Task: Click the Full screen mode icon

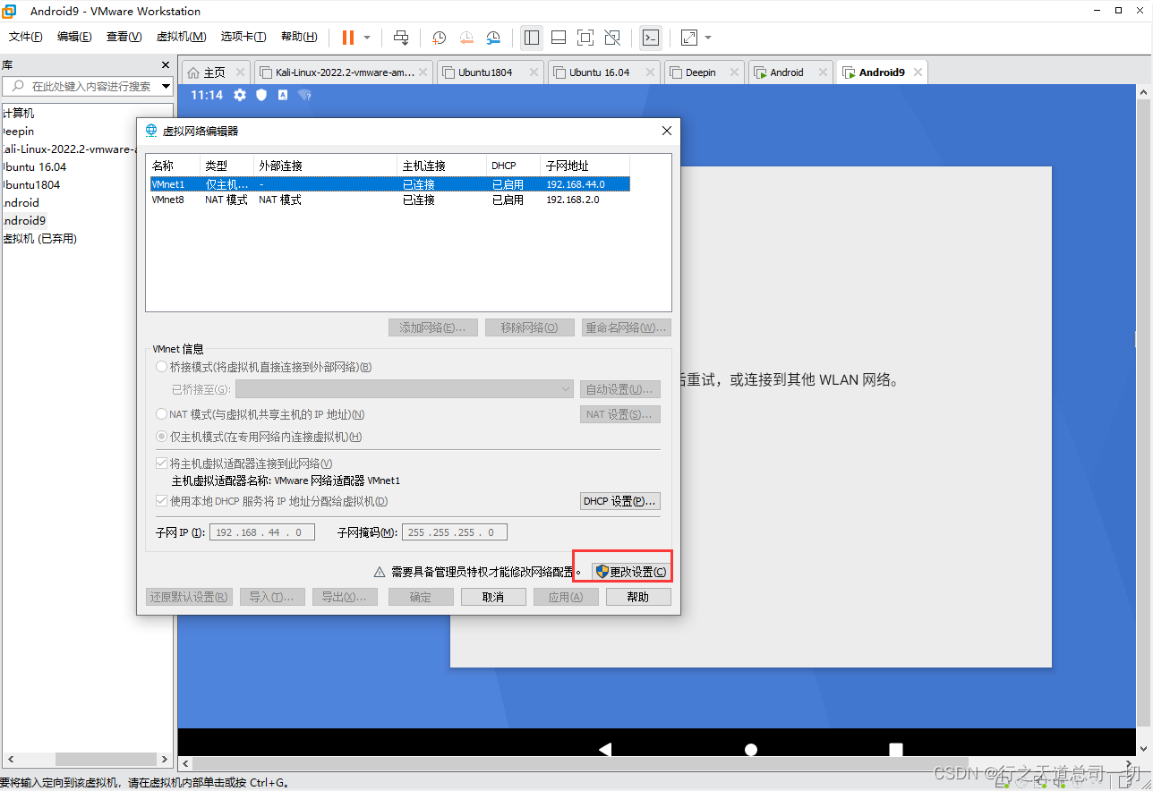Action: click(585, 38)
